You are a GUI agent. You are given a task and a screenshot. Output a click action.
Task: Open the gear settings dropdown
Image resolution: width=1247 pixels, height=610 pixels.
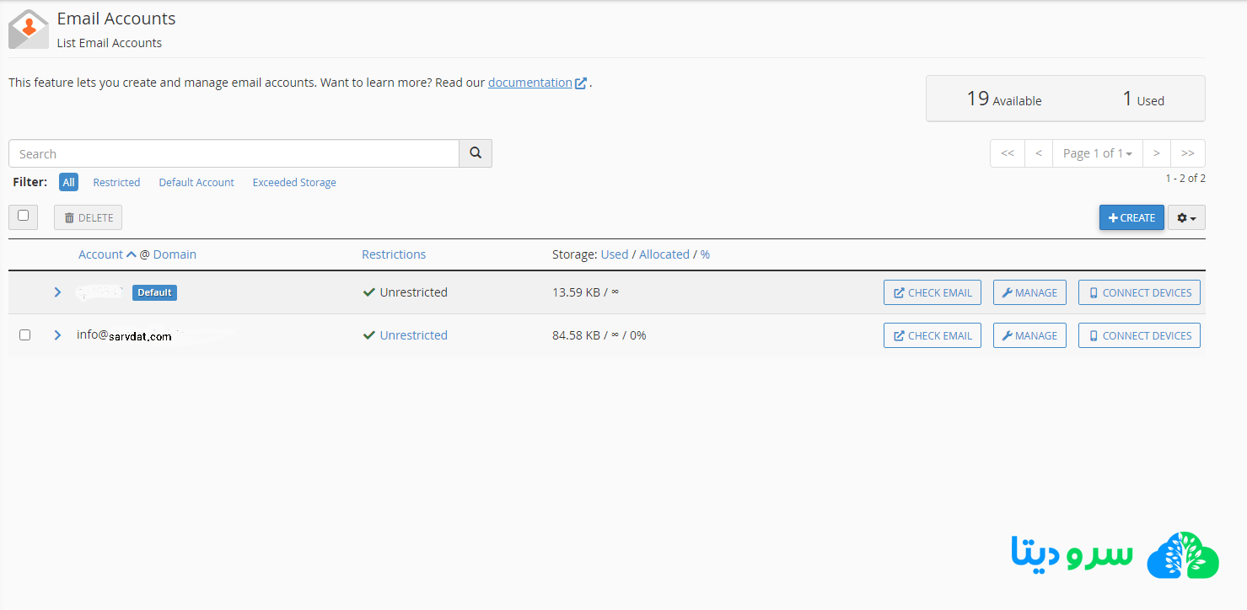pos(1186,217)
